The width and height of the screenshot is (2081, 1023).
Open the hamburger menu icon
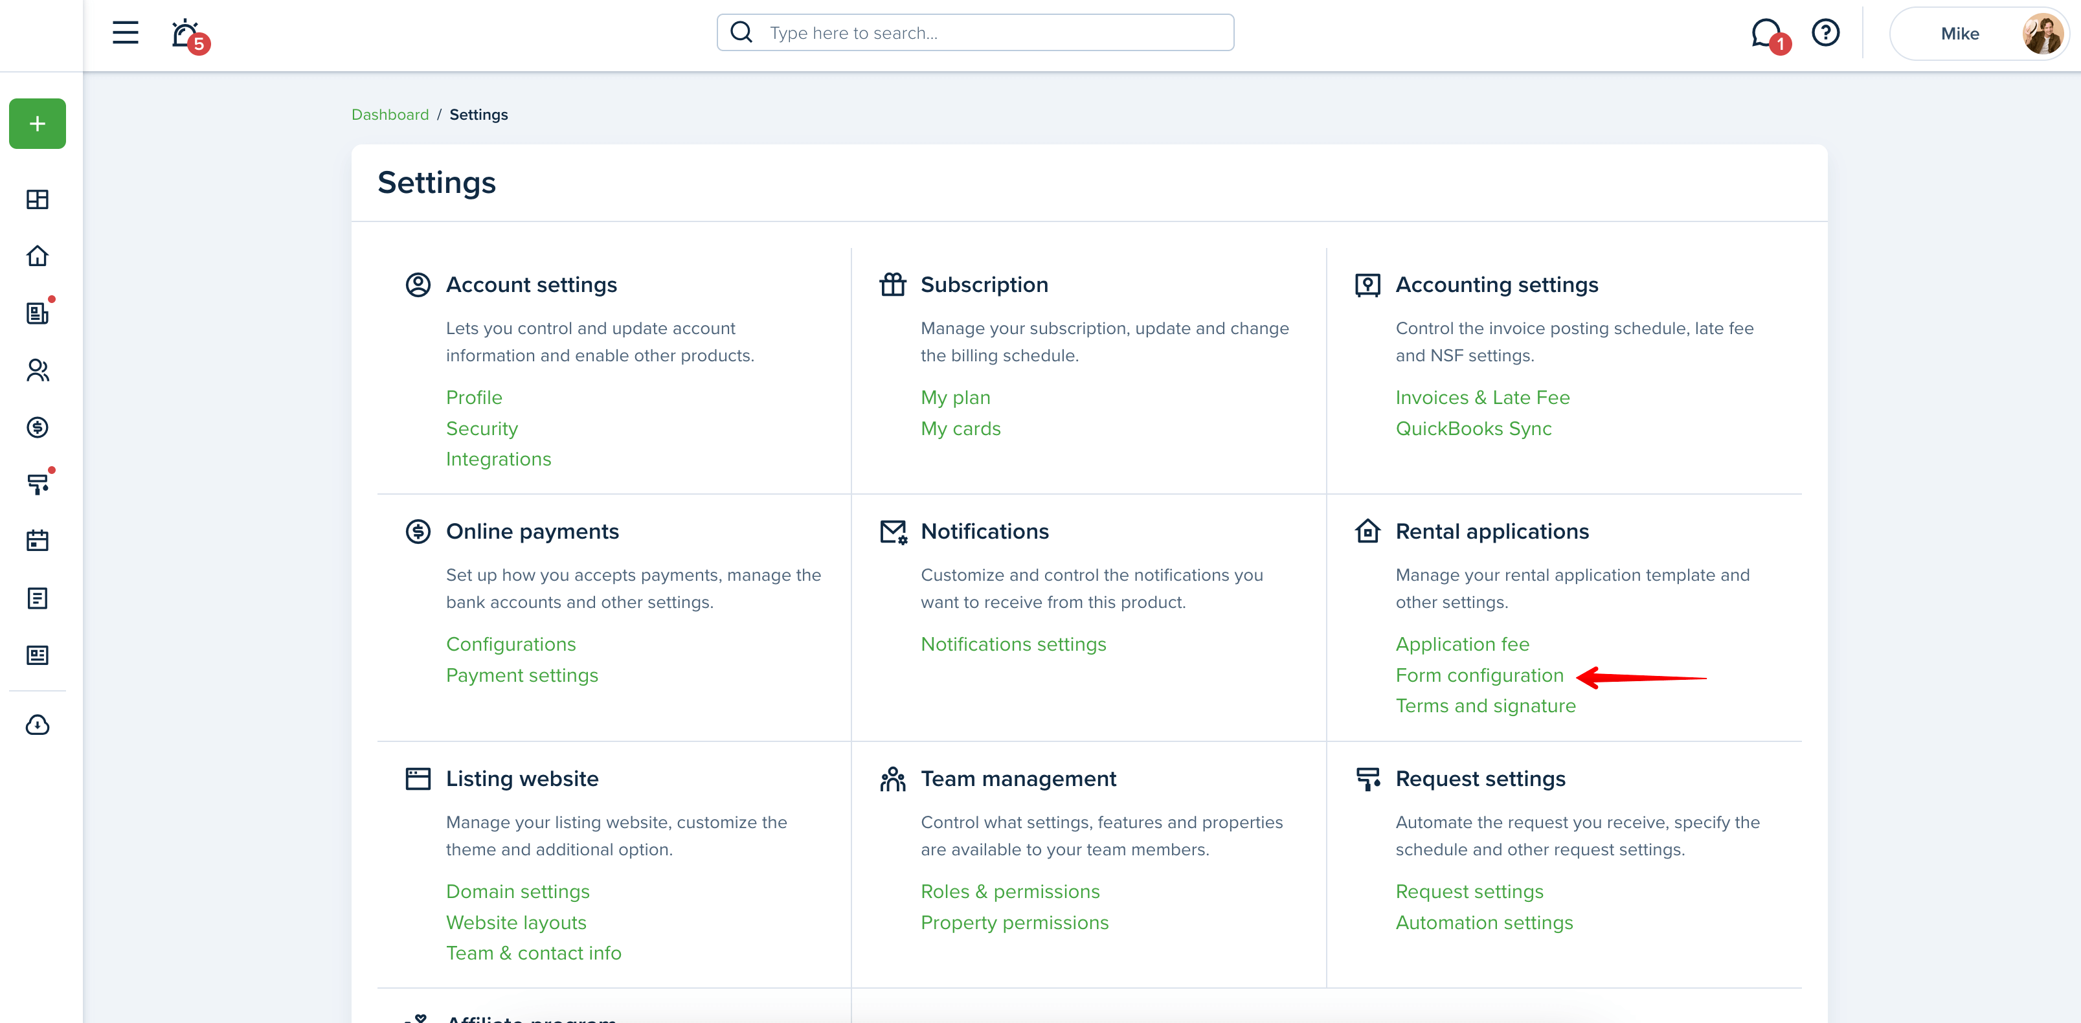[125, 33]
